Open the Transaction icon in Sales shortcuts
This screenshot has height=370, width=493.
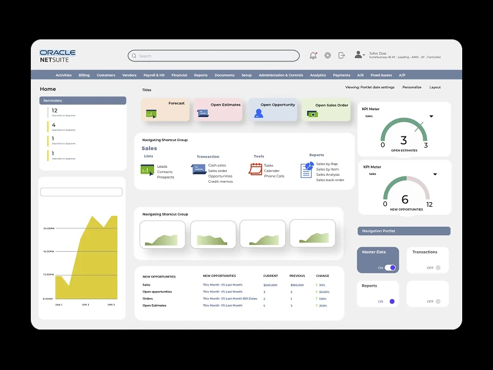(x=199, y=170)
